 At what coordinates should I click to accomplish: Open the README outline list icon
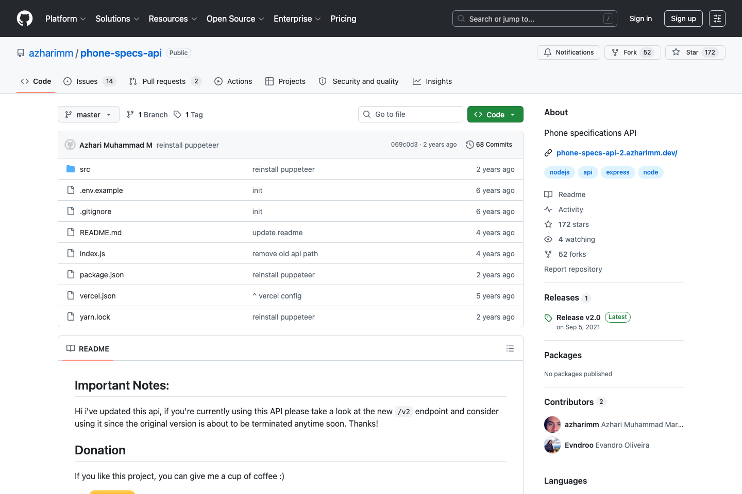(510, 348)
